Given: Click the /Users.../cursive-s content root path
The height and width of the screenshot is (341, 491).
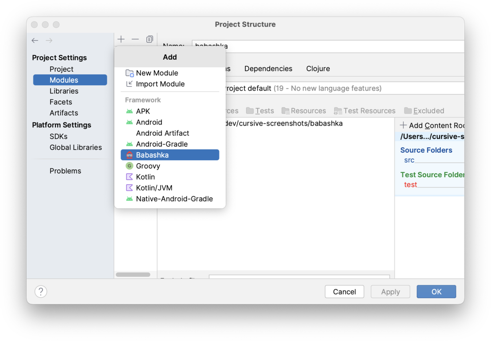Looking at the screenshot, I should [x=432, y=136].
